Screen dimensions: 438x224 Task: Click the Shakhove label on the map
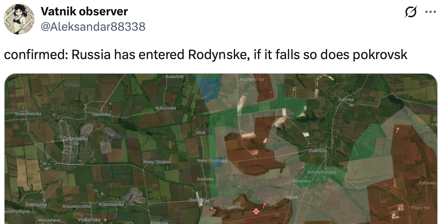point(318,151)
